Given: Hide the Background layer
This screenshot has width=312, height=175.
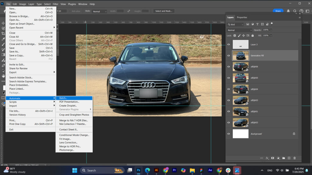Looking at the screenshot, I should tap(229, 134).
